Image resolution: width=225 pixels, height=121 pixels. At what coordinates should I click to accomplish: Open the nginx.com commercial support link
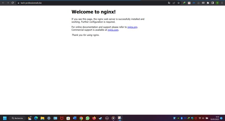pyautogui.click(x=113, y=30)
